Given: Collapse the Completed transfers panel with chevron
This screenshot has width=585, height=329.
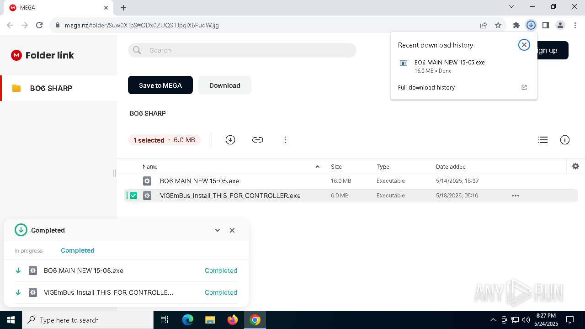Looking at the screenshot, I should coord(218,230).
